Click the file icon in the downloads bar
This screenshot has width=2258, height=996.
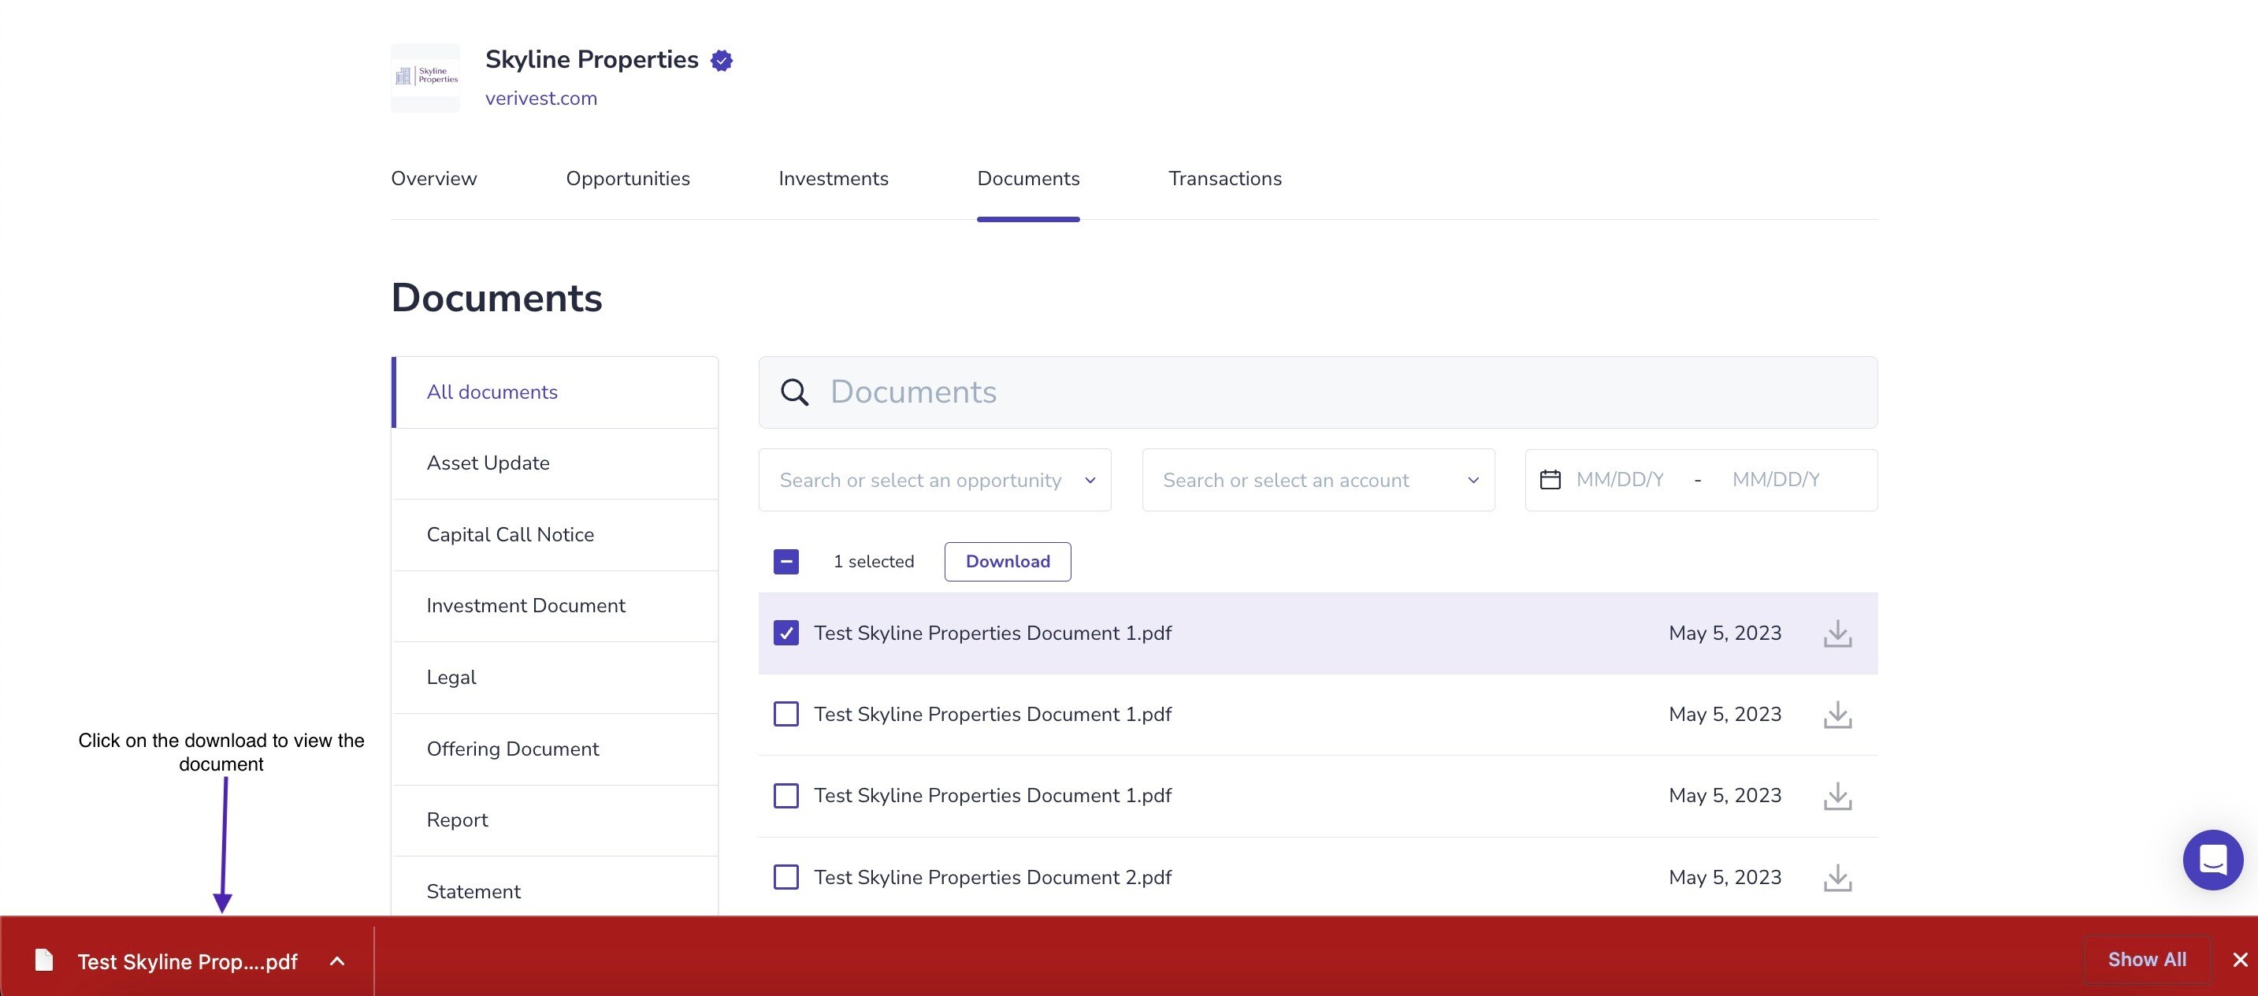coord(44,960)
